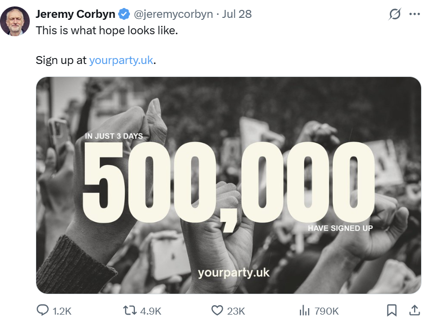Open the Jul 28 timestamp link
The image size is (432, 326).
[x=237, y=14]
